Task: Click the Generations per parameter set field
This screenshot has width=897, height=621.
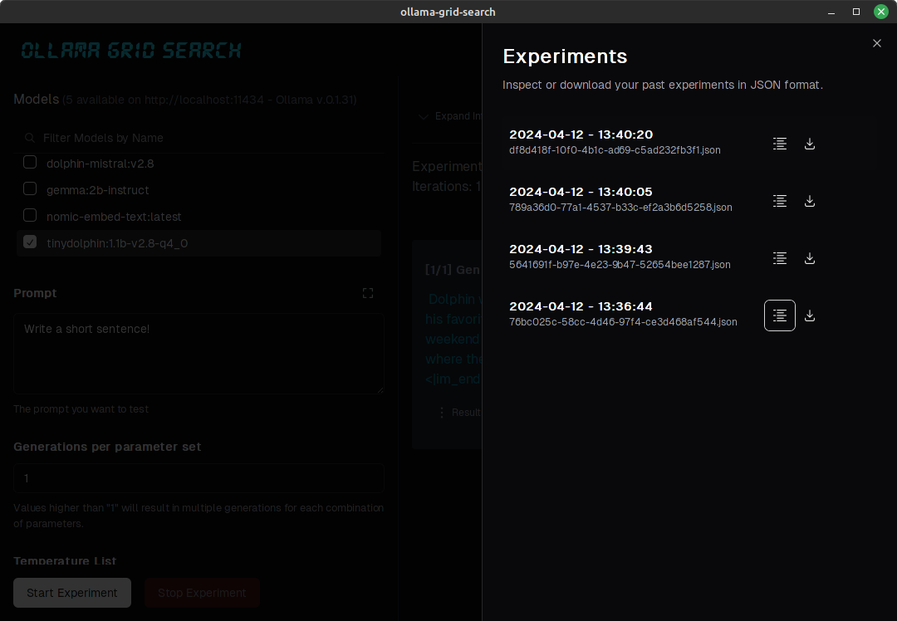Action: (x=199, y=478)
